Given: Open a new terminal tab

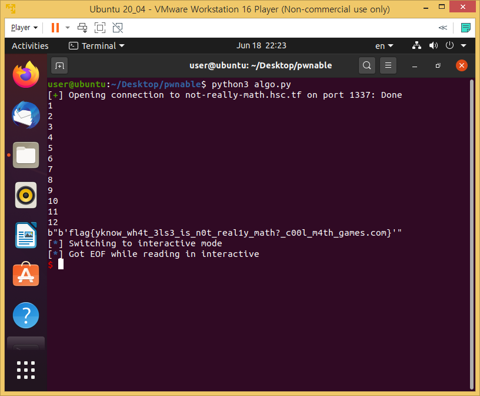Looking at the screenshot, I should (59, 65).
